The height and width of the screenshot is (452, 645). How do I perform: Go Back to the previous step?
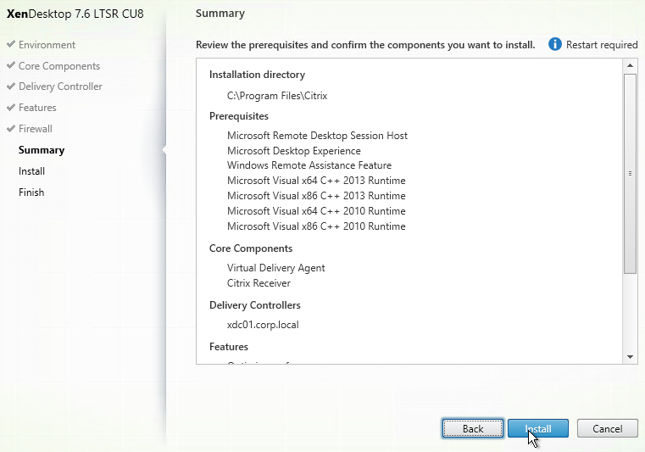click(x=473, y=428)
